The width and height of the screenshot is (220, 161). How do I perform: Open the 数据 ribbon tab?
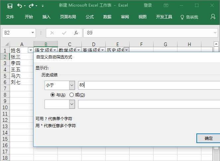point(107,17)
